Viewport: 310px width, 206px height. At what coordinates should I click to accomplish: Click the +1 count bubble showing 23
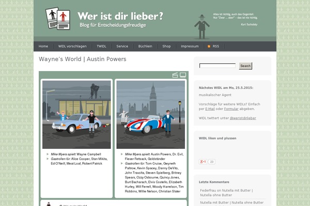point(211,162)
